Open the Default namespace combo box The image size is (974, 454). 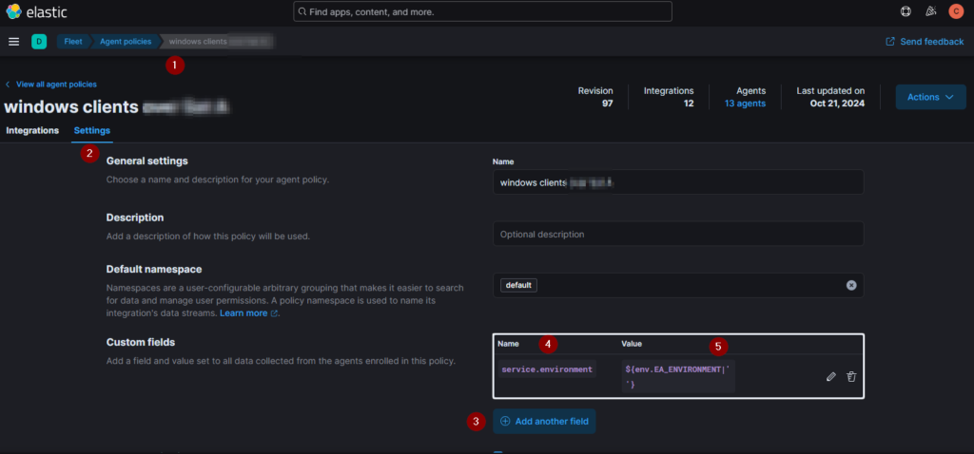point(678,285)
